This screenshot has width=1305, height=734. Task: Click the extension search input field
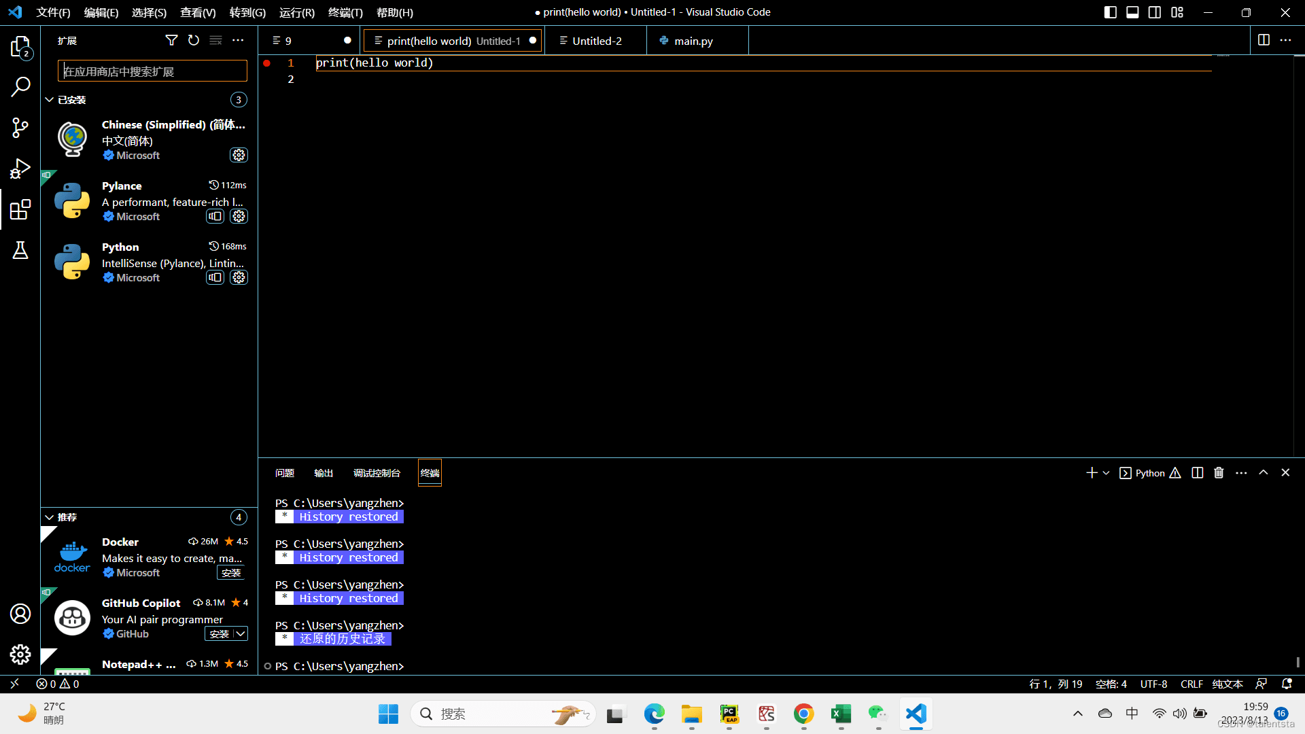pos(152,71)
